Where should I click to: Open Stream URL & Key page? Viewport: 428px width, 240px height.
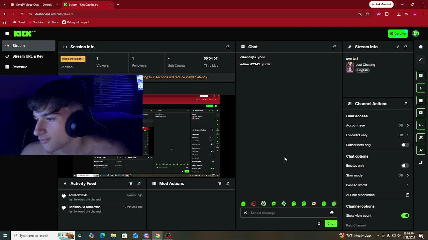tap(28, 56)
